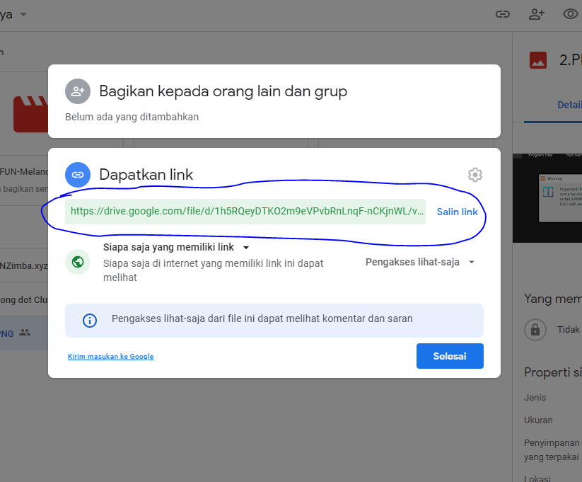Click the Ukuran property label
582x482 pixels.
(x=538, y=420)
